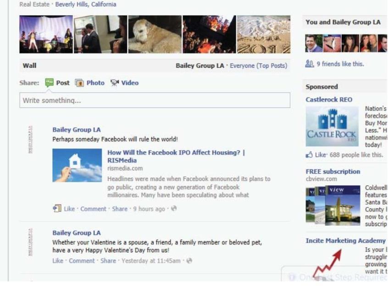Click the Write something input field
Screen dimensions: 388x287
click(x=155, y=100)
